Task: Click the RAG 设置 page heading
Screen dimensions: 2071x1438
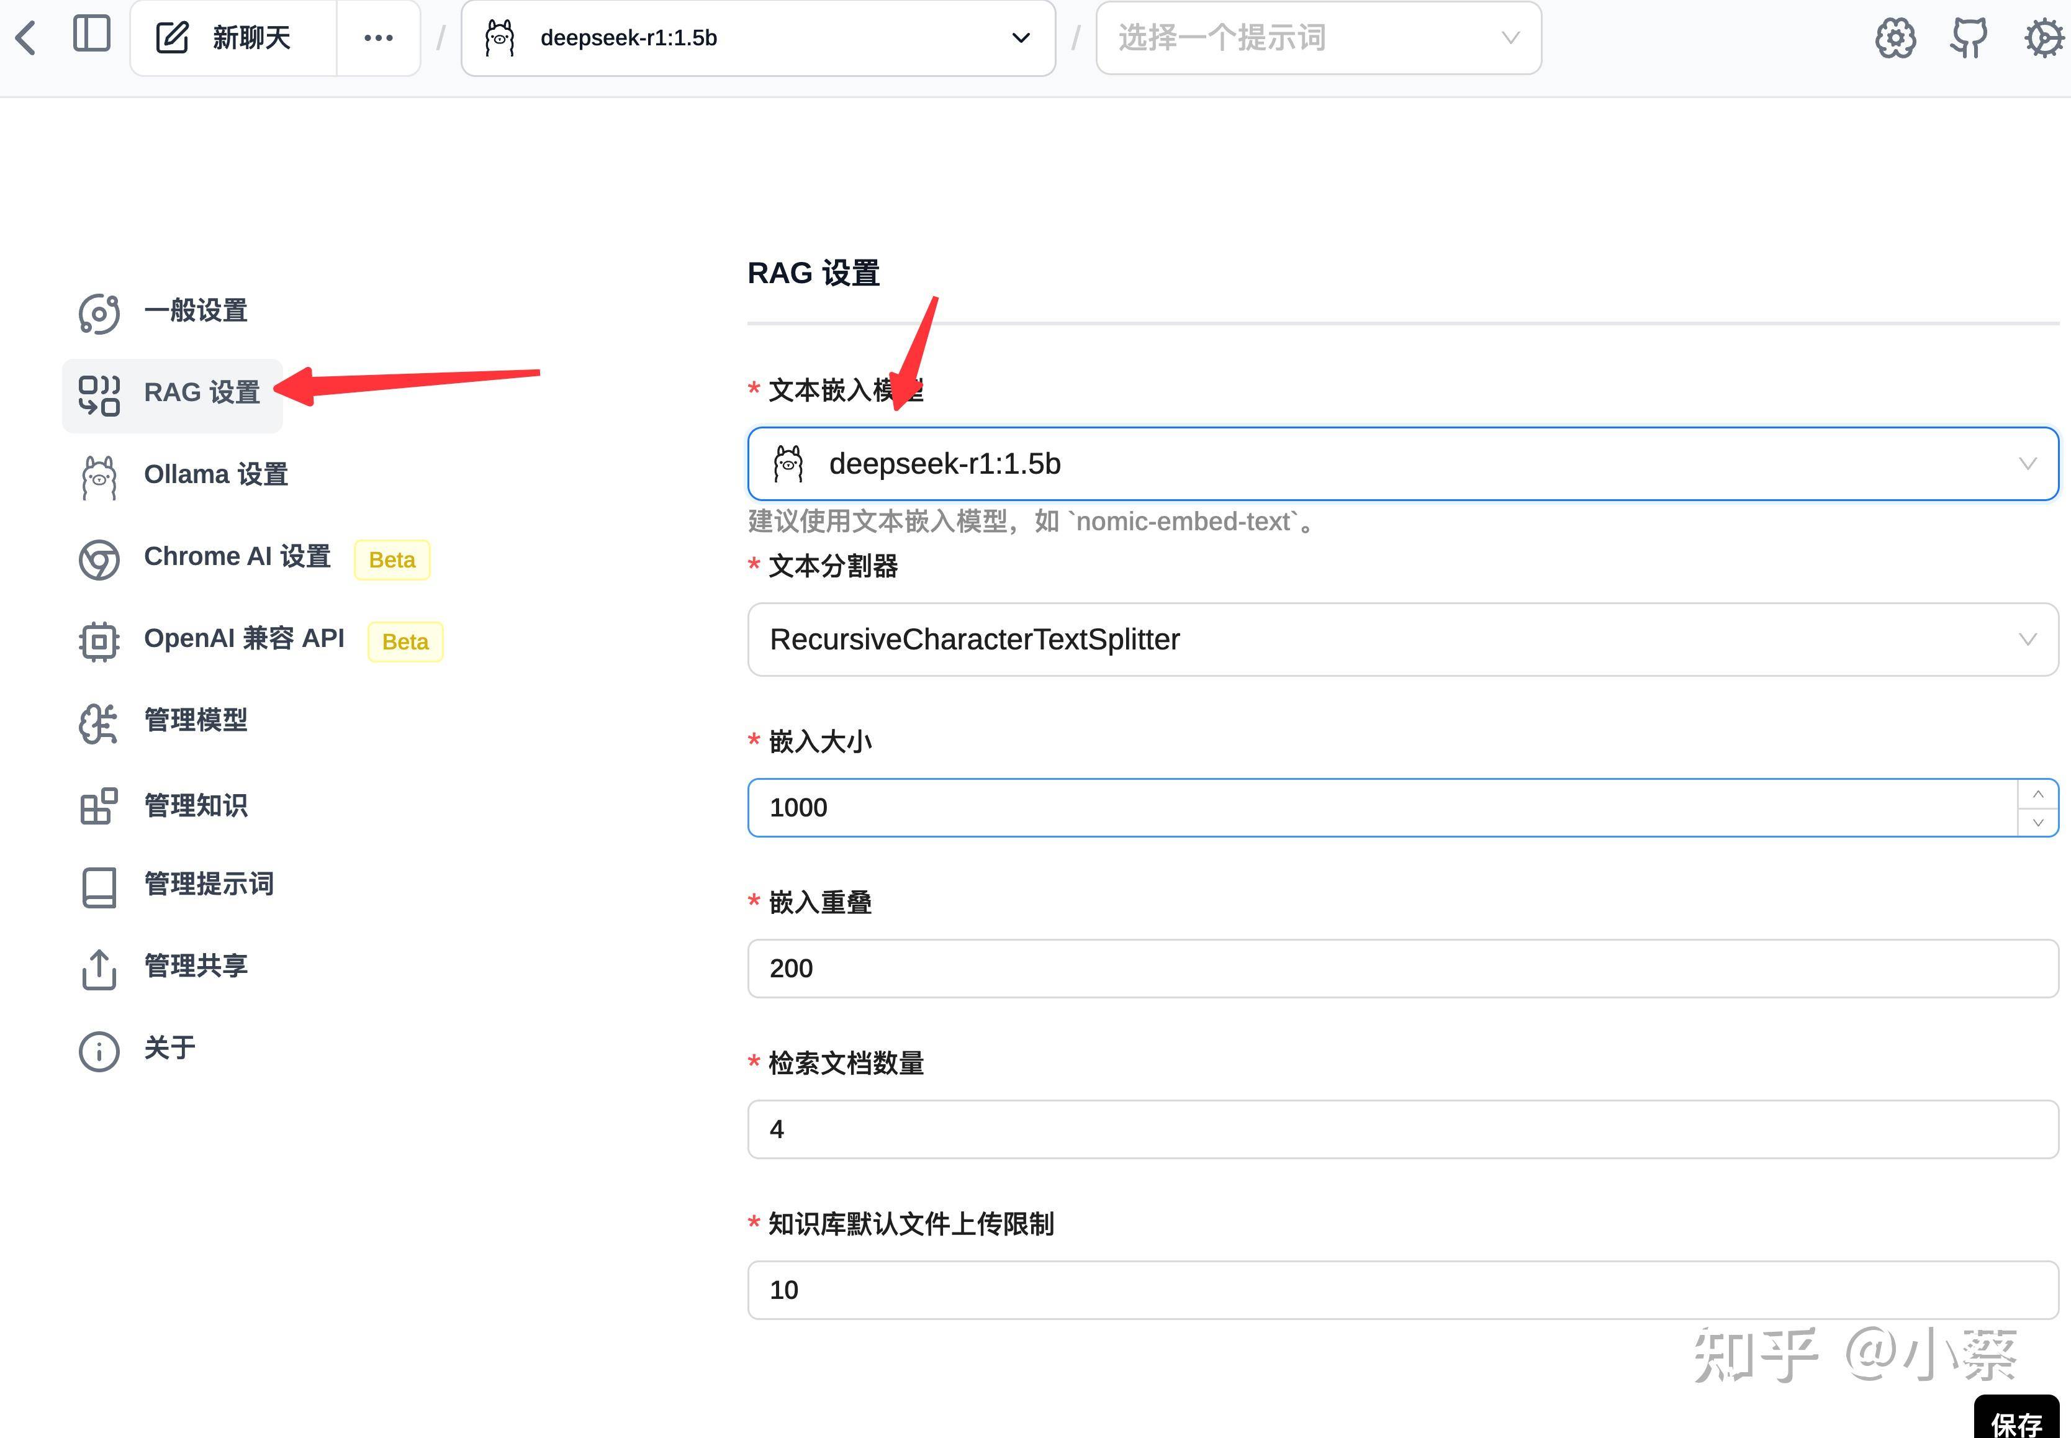Action: click(813, 273)
